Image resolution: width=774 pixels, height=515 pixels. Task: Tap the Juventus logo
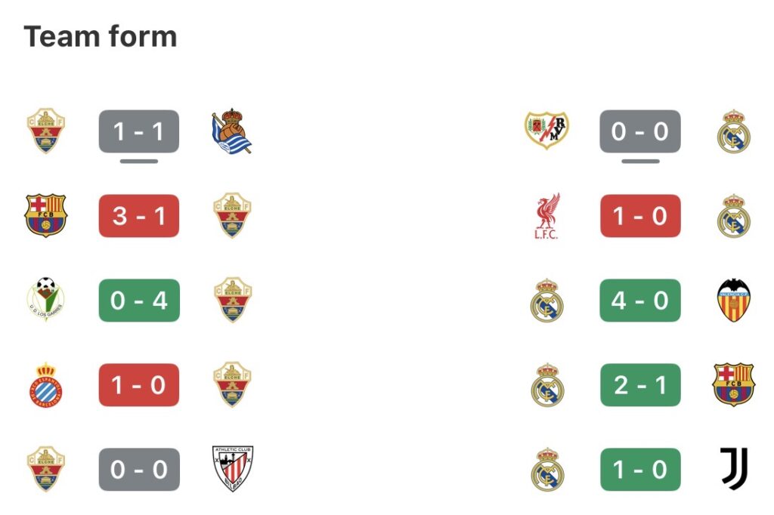click(x=733, y=469)
